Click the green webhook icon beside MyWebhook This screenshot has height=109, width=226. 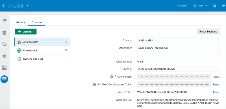(19, 50)
